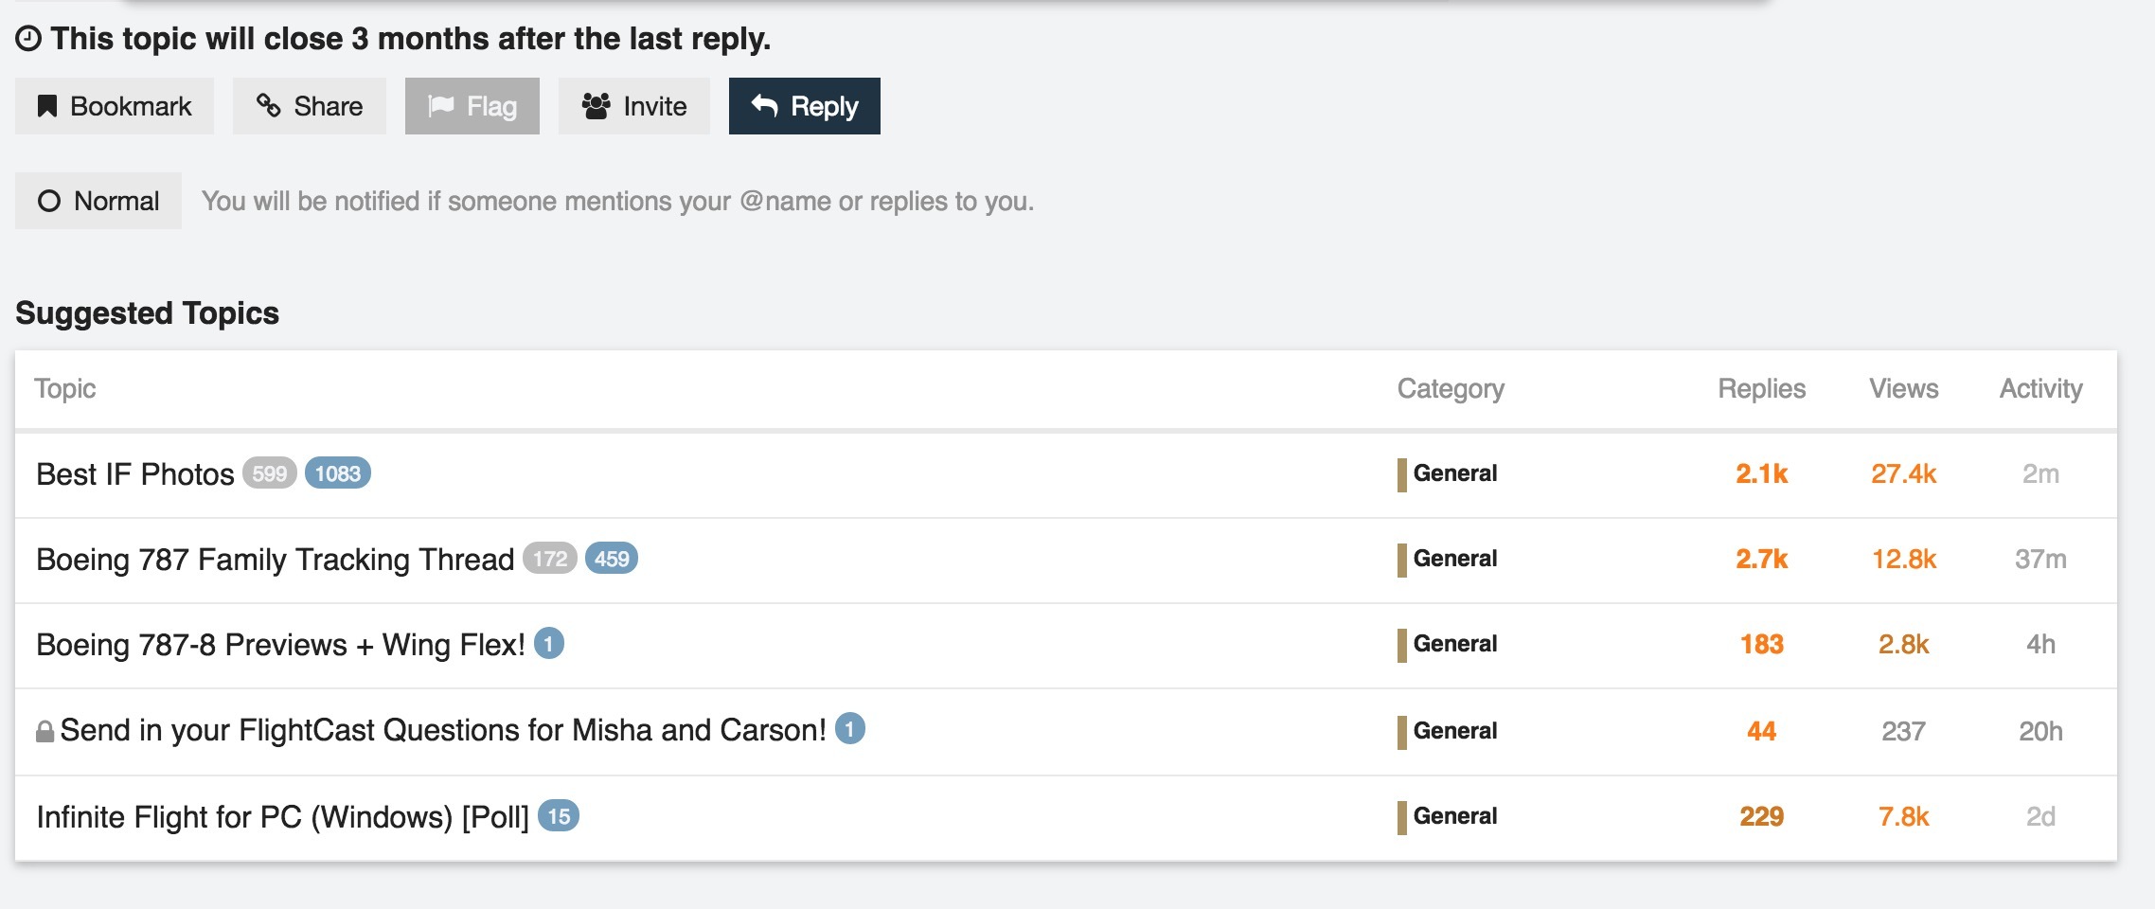Screen dimensions: 2155x909
Task: Click the Reply button
Action: [805, 106]
